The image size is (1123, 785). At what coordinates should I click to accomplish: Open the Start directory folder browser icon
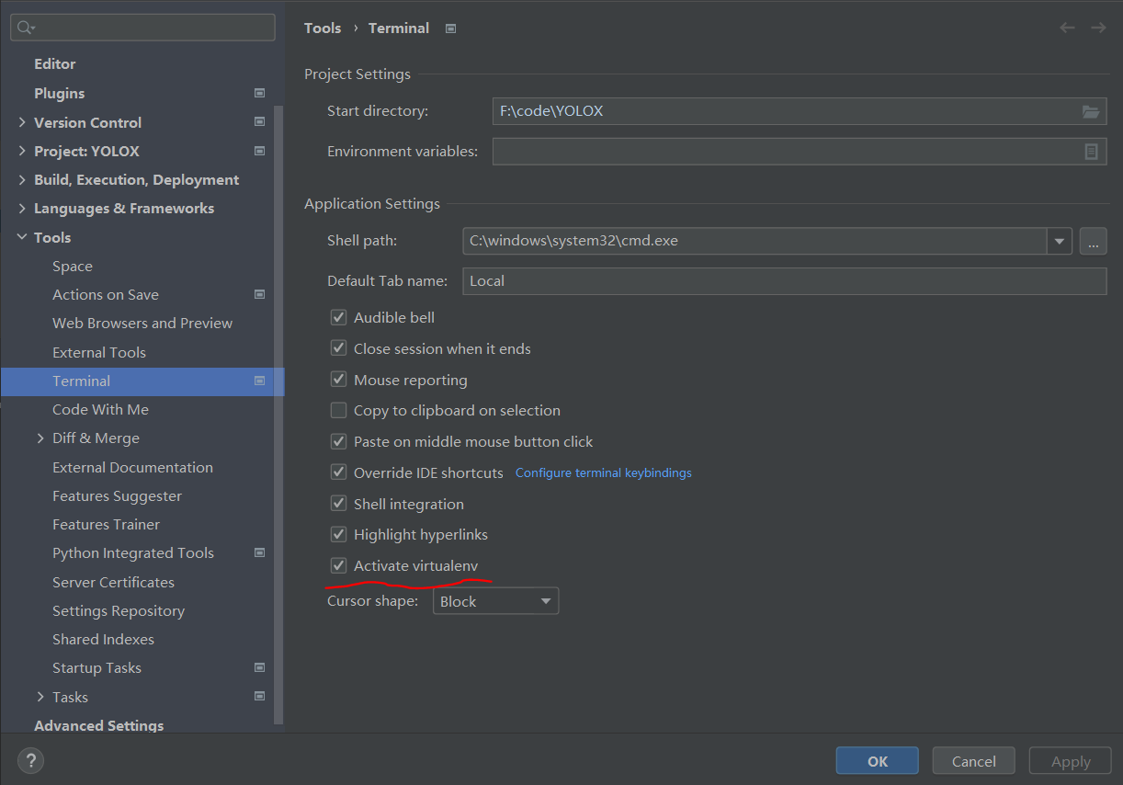[1091, 110]
